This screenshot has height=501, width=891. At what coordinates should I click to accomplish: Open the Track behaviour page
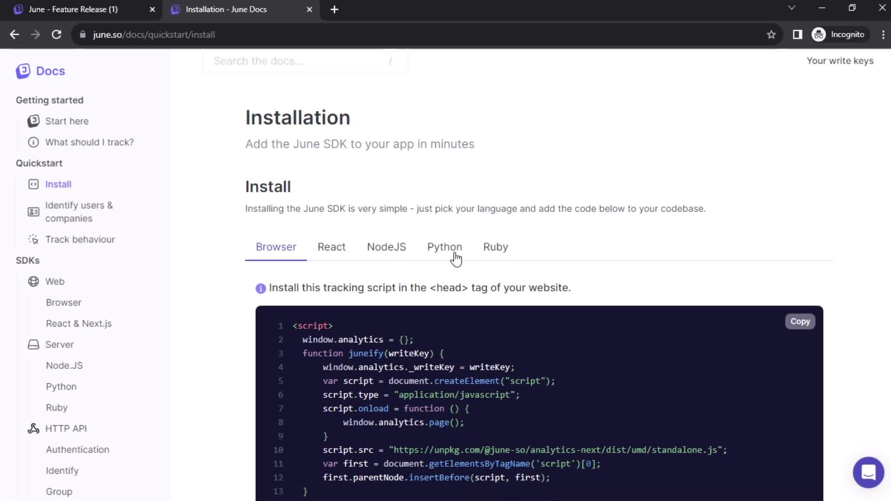pos(80,239)
